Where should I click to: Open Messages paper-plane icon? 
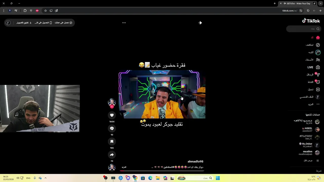point(318,75)
